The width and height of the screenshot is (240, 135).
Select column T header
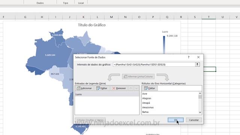click(x=209, y=17)
